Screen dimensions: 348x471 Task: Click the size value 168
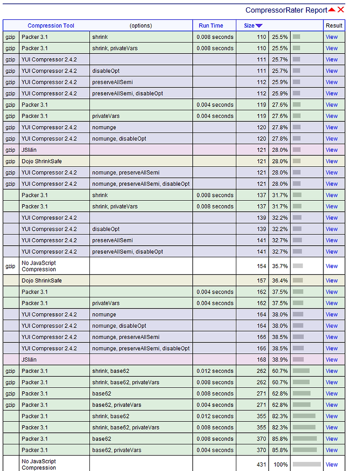point(261,360)
